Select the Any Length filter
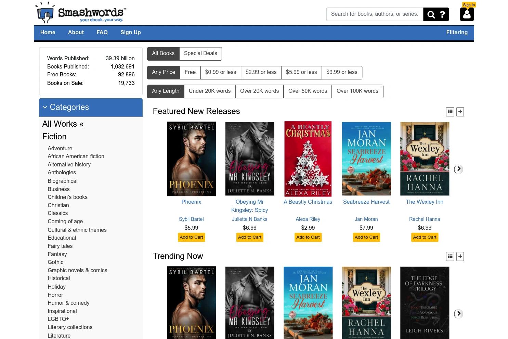This screenshot has height=339, width=508. 166,91
